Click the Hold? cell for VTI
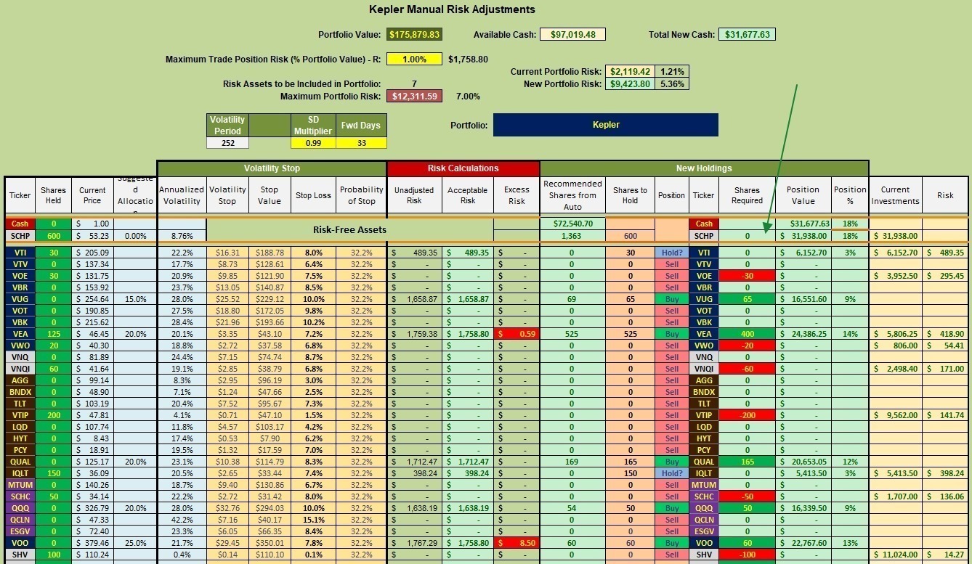The height and width of the screenshot is (564, 972). pos(672,253)
